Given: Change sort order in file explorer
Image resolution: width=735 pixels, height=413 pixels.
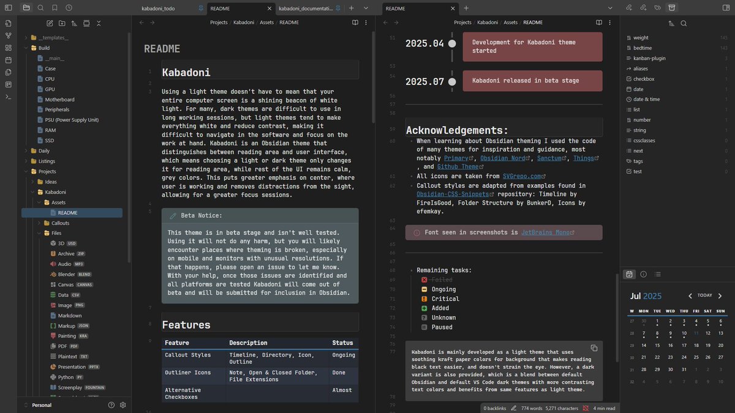Looking at the screenshot, I should click(74, 23).
